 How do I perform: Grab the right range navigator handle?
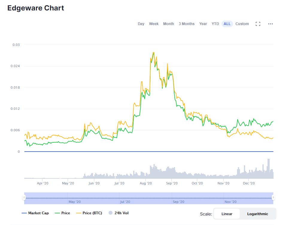pyautogui.click(x=273, y=198)
